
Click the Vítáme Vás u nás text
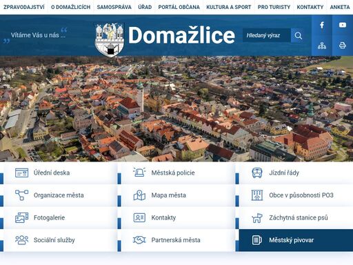[38, 35]
